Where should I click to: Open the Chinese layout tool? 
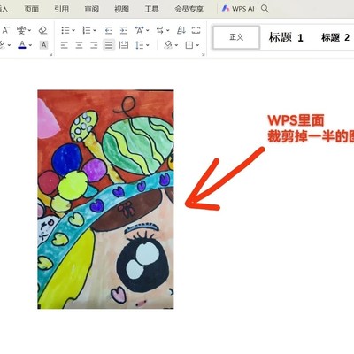pyautogui.click(x=140, y=30)
